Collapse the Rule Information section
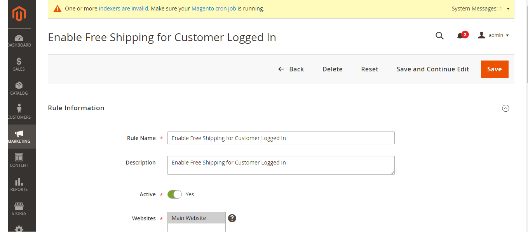This screenshot has width=528, height=232. (x=505, y=108)
